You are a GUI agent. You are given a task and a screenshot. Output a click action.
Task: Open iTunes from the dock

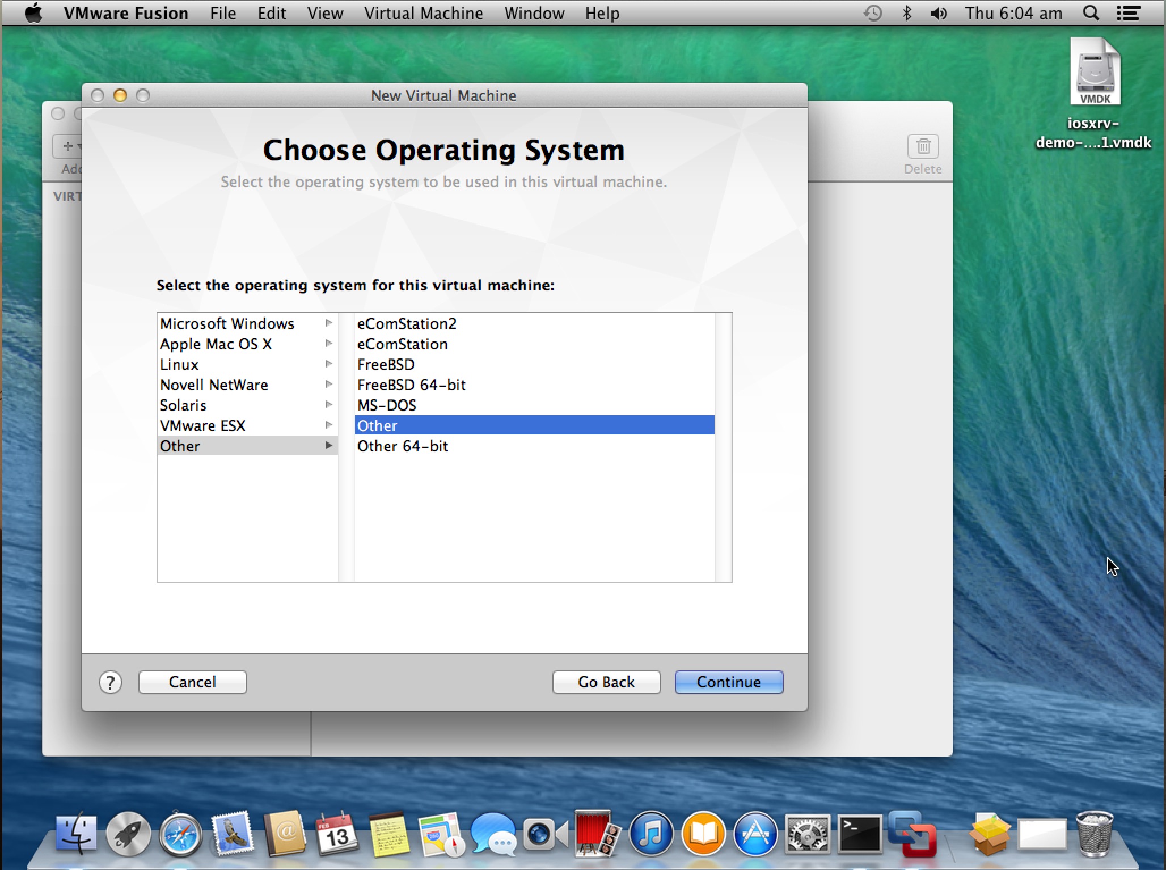pyautogui.click(x=651, y=833)
